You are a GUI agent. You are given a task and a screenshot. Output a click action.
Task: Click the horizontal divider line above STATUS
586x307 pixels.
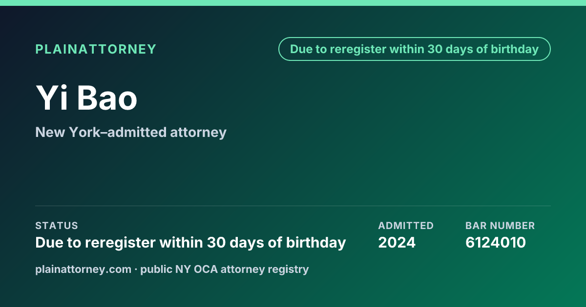point(293,206)
